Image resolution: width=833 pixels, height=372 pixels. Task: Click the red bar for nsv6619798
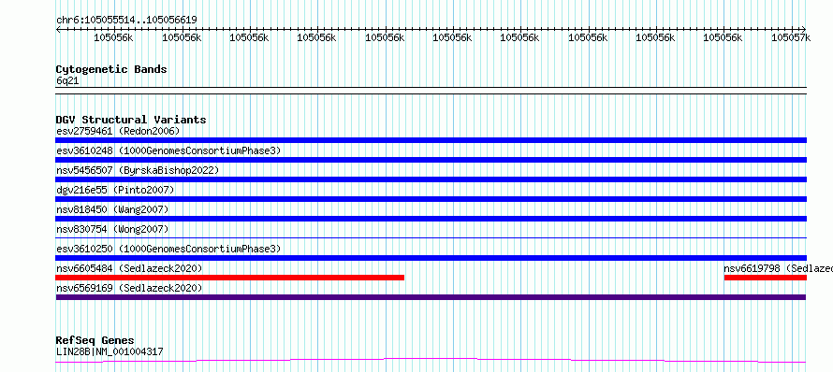click(x=766, y=278)
